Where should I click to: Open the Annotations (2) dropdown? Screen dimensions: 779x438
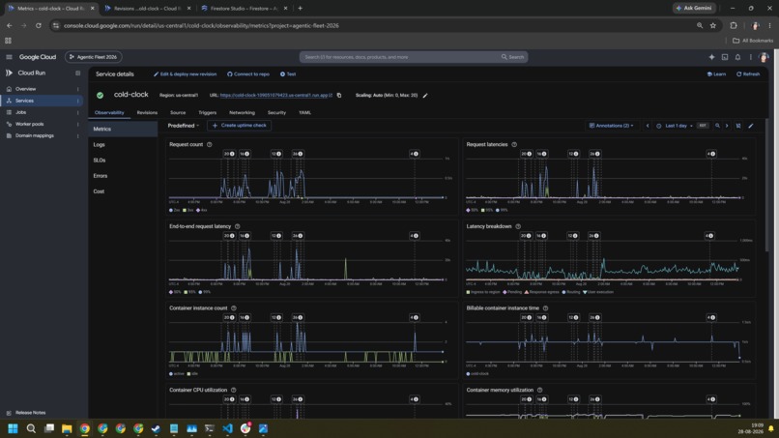point(611,126)
